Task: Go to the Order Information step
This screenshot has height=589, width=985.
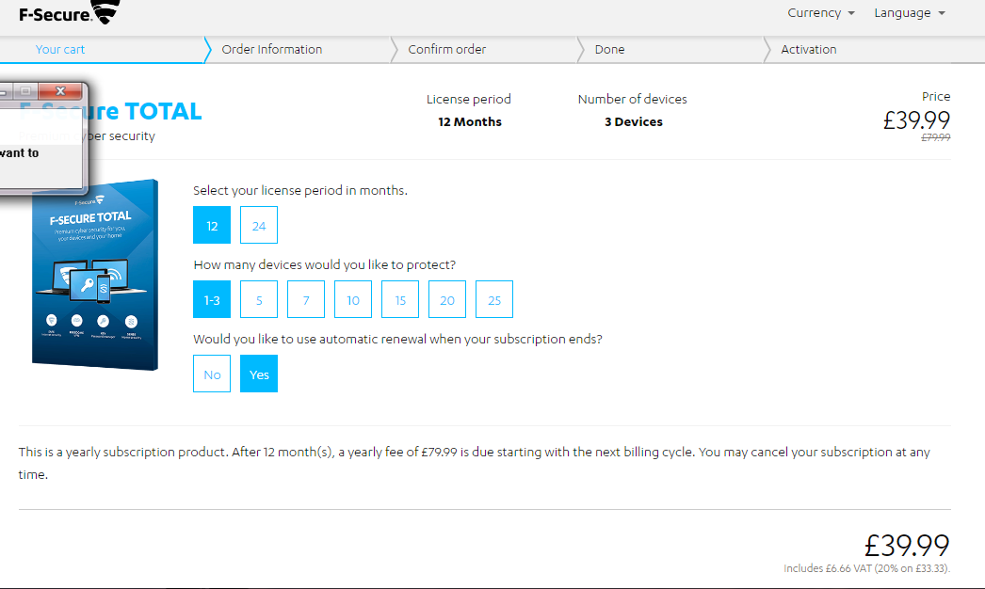Action: (x=271, y=50)
